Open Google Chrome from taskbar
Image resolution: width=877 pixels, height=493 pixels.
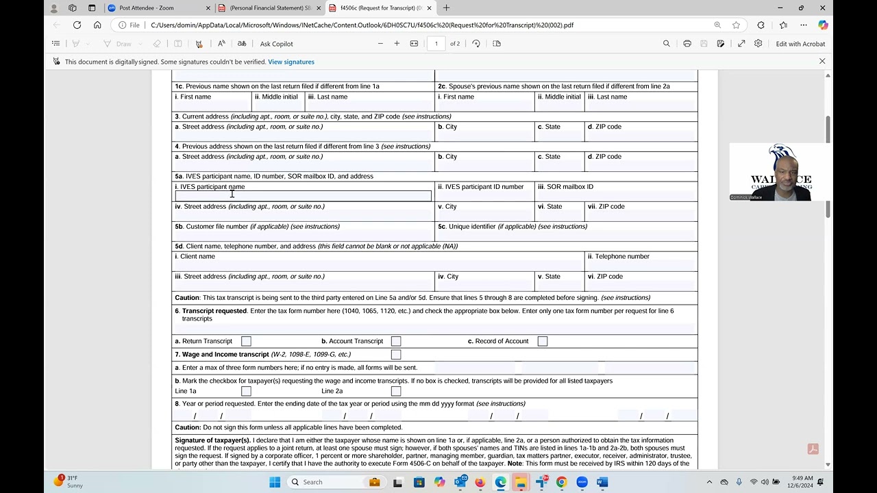pos(562,482)
